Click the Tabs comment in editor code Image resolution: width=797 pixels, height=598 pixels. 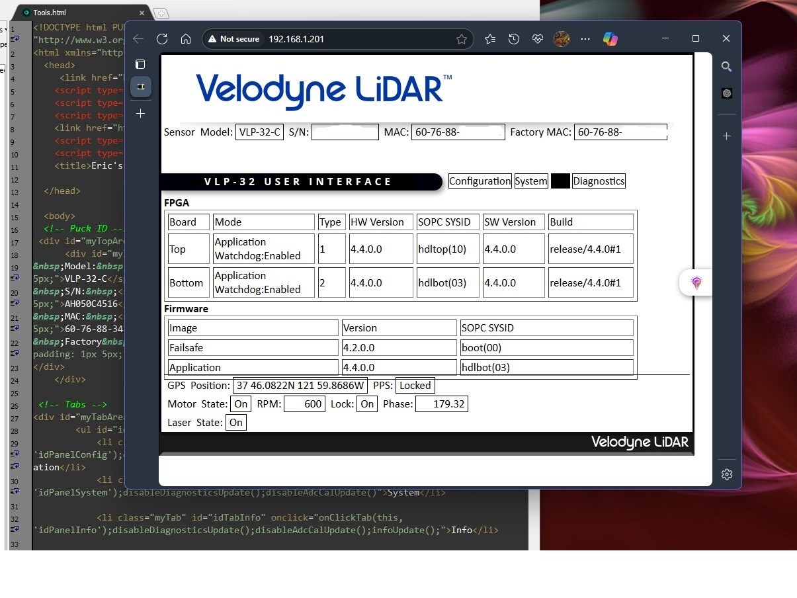(73, 404)
